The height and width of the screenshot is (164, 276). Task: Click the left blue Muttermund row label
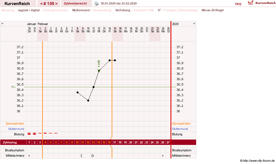(x=16, y=129)
